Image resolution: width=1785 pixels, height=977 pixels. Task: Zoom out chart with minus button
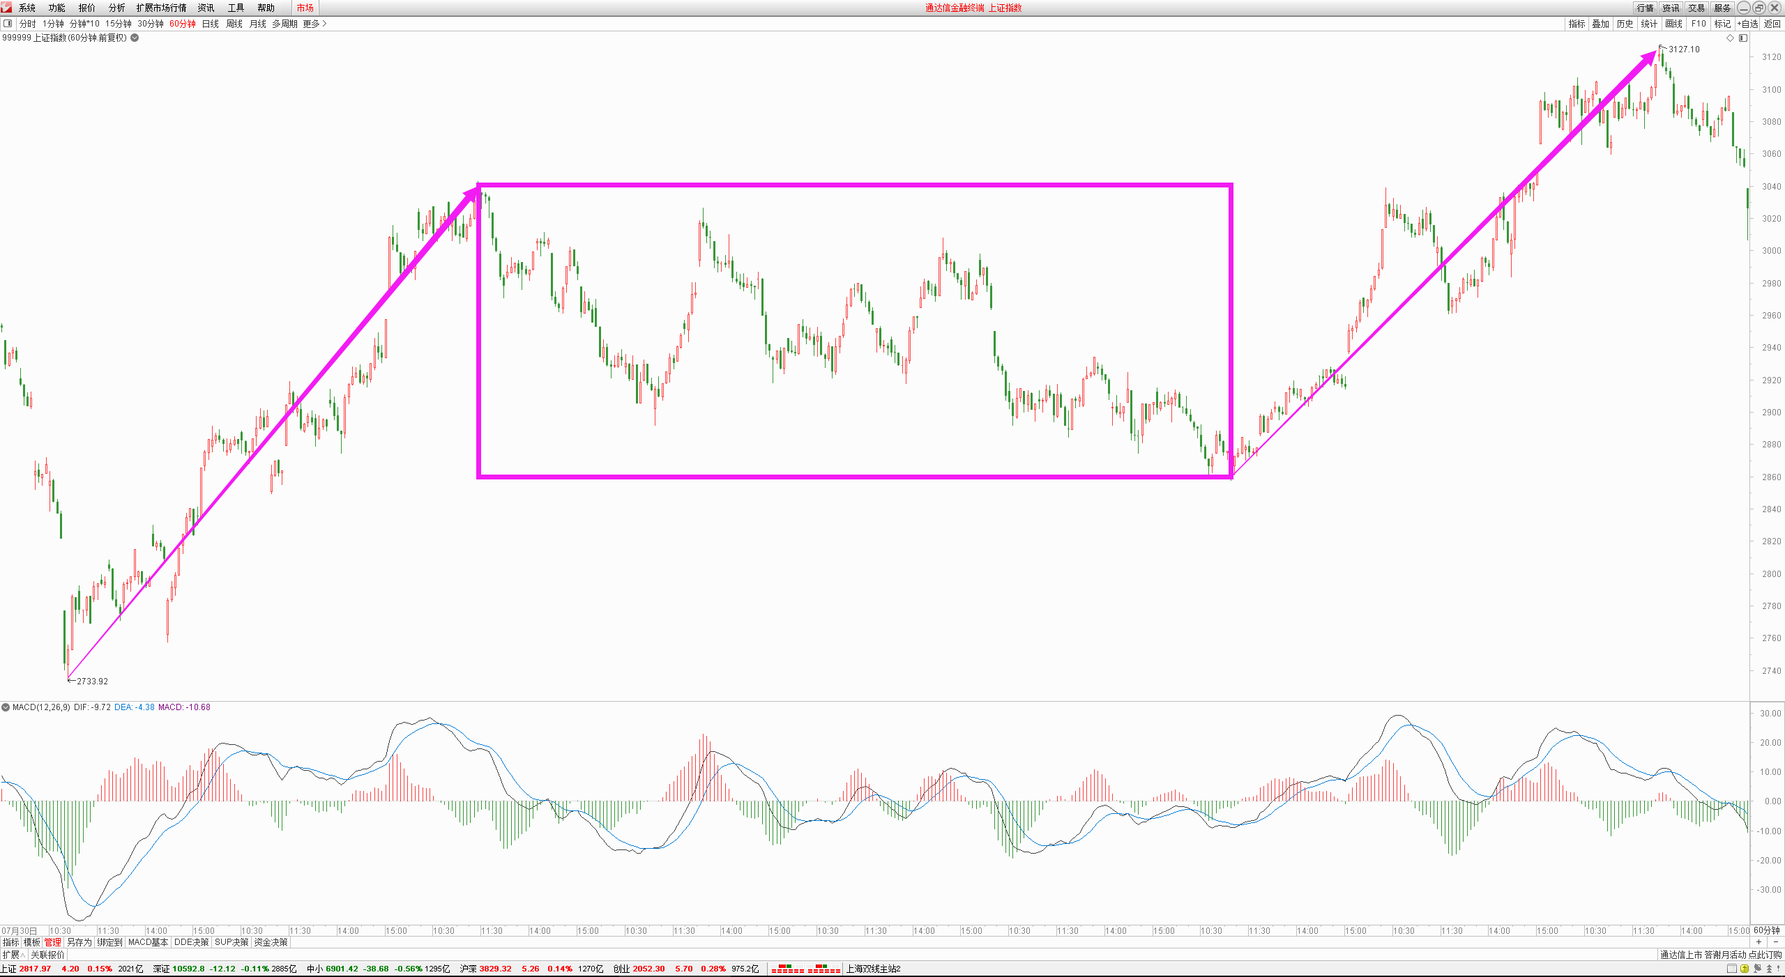pos(1776,942)
